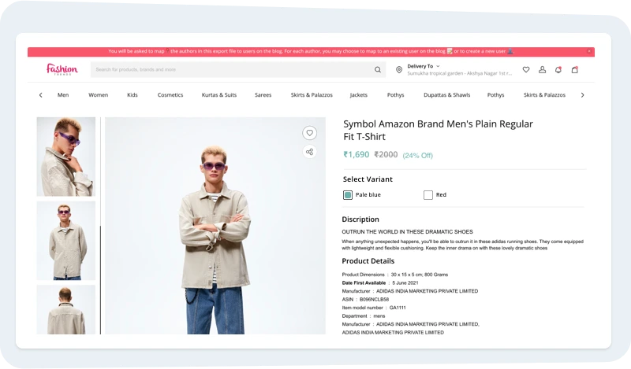Click the Fashion logo

click(x=62, y=69)
